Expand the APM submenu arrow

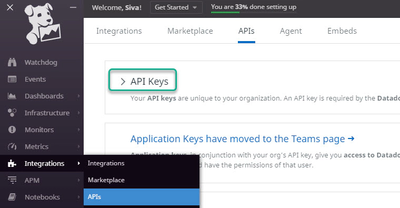78,180
